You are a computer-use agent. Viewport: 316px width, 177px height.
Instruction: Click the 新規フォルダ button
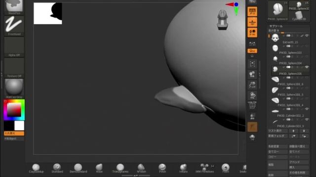pyautogui.click(x=277, y=136)
